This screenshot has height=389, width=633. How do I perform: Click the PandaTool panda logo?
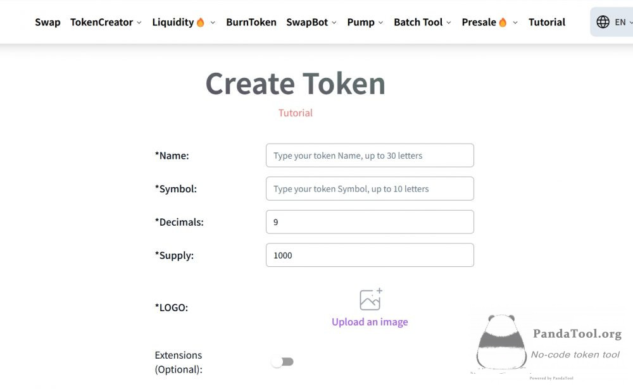(501, 342)
